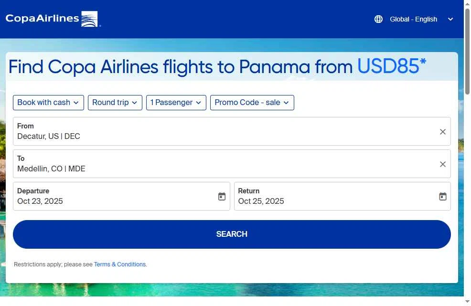Click the scrollbar up arrow
Viewport: 471px width, 306px height.
pyautogui.click(x=467, y=4)
